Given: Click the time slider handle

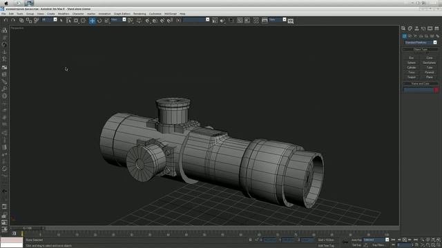Looking at the screenshot, I should coord(27,228).
